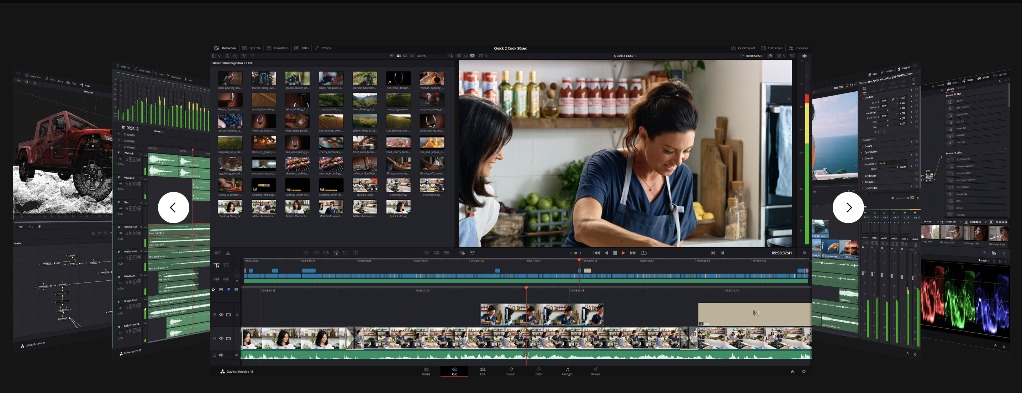1022x393 pixels.
Task: Disable video track 1 visibility
Action: pos(228,339)
